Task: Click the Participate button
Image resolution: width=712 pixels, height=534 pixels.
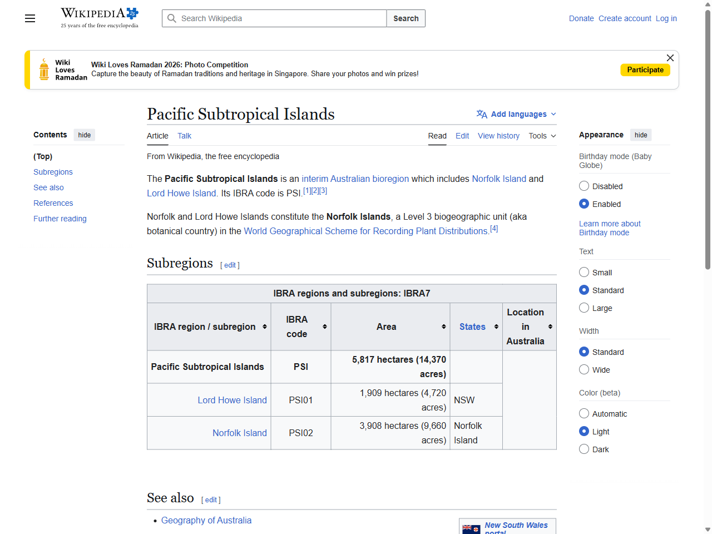Action: [645, 70]
